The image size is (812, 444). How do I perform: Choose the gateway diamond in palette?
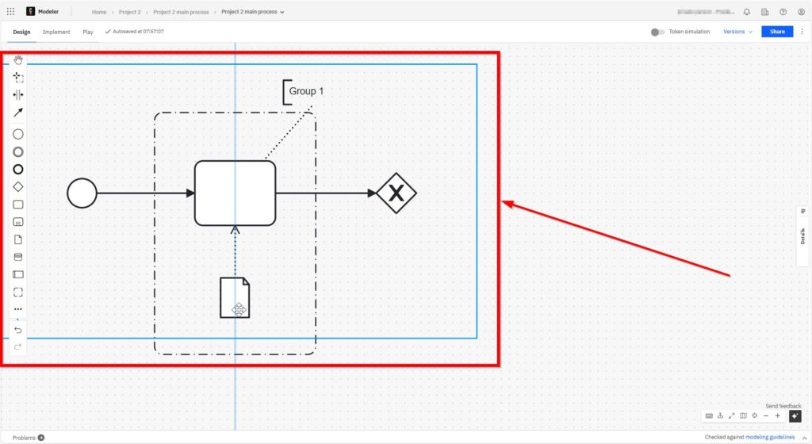point(18,186)
